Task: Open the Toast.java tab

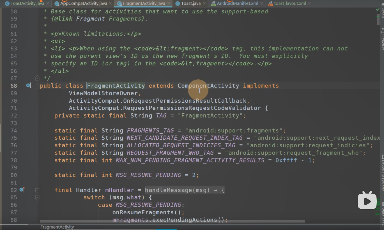Action: coord(191,3)
